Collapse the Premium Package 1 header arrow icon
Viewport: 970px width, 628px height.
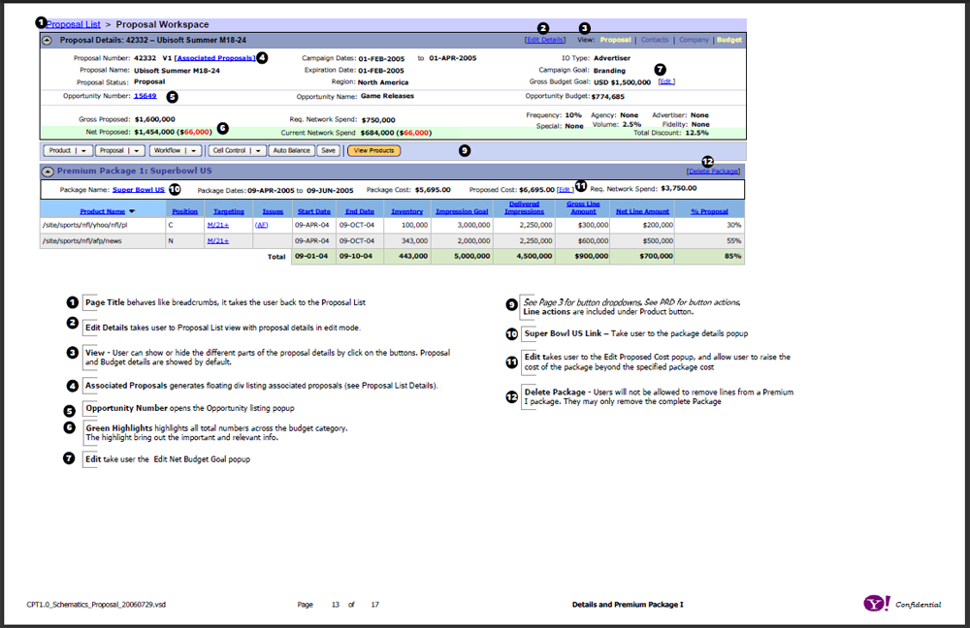[47, 171]
